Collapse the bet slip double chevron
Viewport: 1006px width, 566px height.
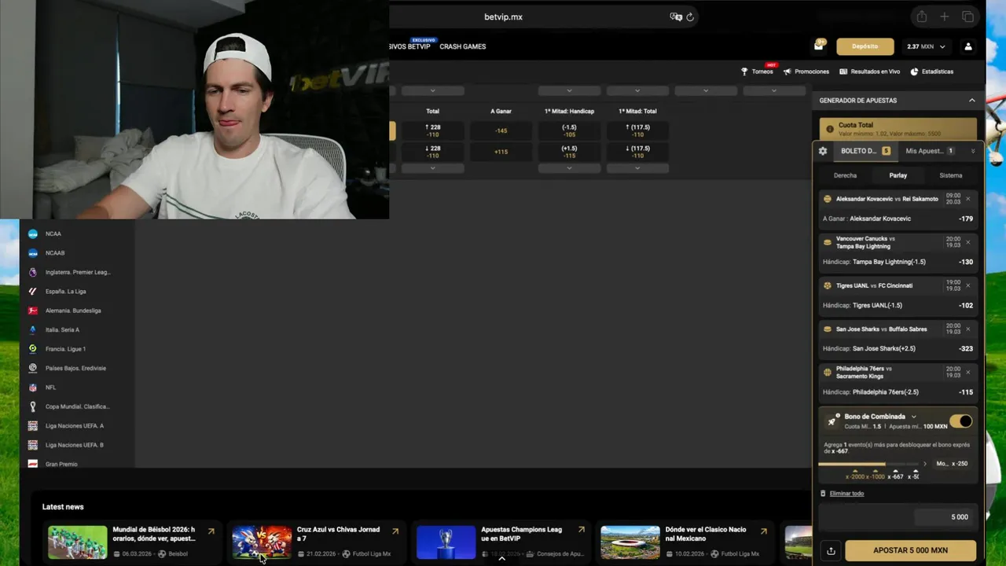973,151
